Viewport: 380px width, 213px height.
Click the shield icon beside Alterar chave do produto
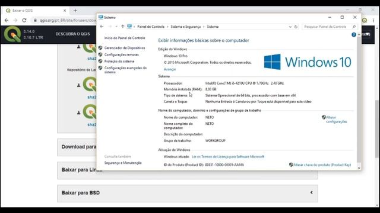click(x=291, y=164)
